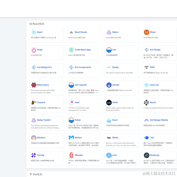Click the Ant Design Mobile logo

tap(147, 120)
